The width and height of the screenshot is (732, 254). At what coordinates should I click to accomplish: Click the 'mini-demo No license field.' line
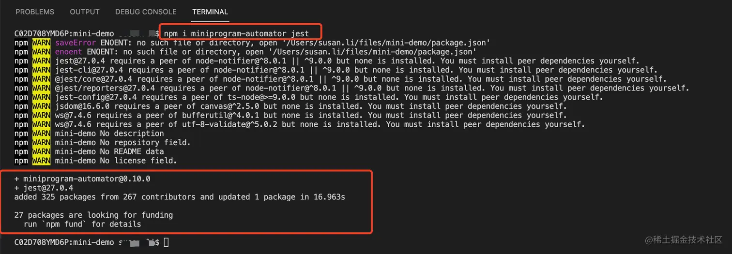[x=116, y=161]
